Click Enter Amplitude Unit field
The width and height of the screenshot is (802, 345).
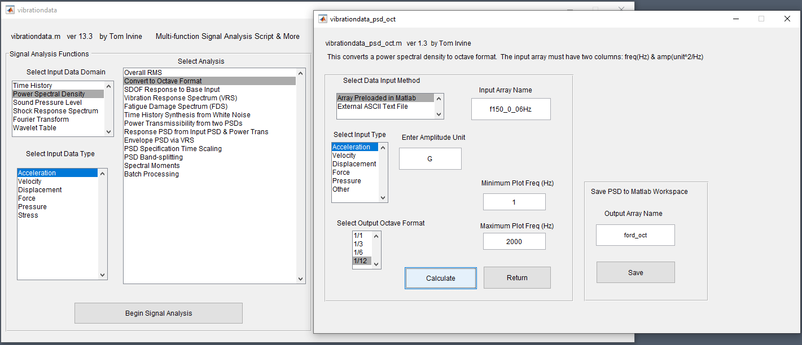coord(430,159)
